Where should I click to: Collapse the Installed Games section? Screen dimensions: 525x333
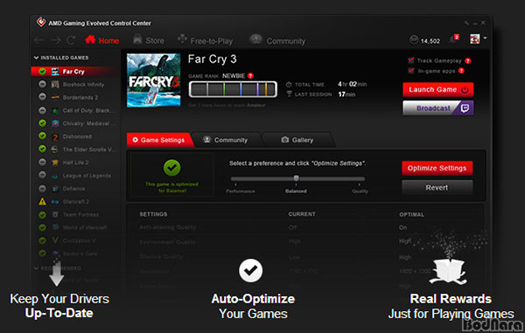(36, 58)
